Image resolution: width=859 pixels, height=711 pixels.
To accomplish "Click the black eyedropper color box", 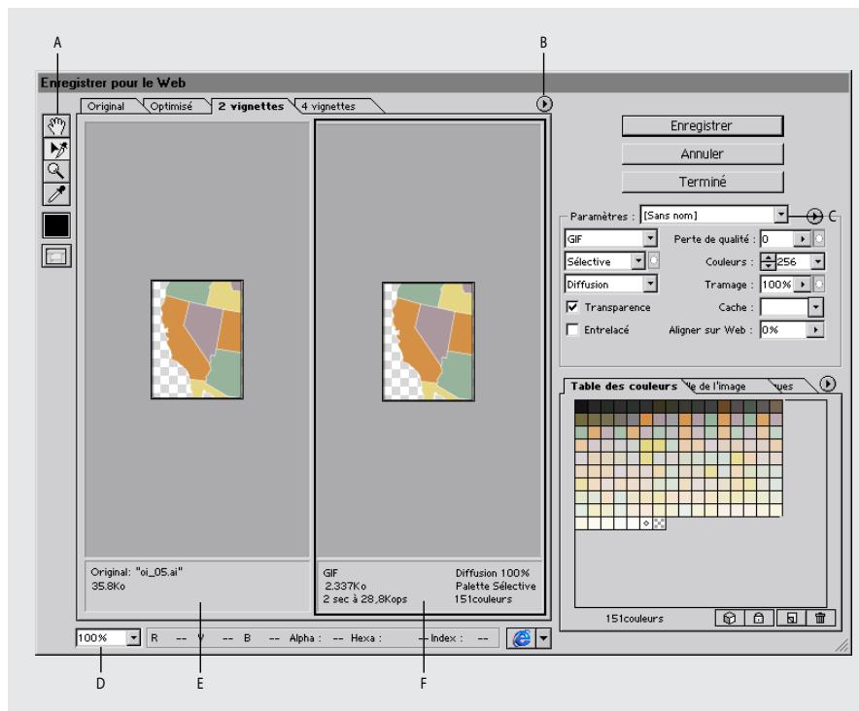I will 56,225.
